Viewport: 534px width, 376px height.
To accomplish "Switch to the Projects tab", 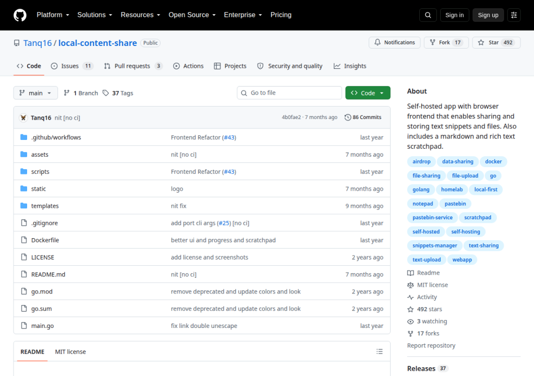I will pos(230,66).
